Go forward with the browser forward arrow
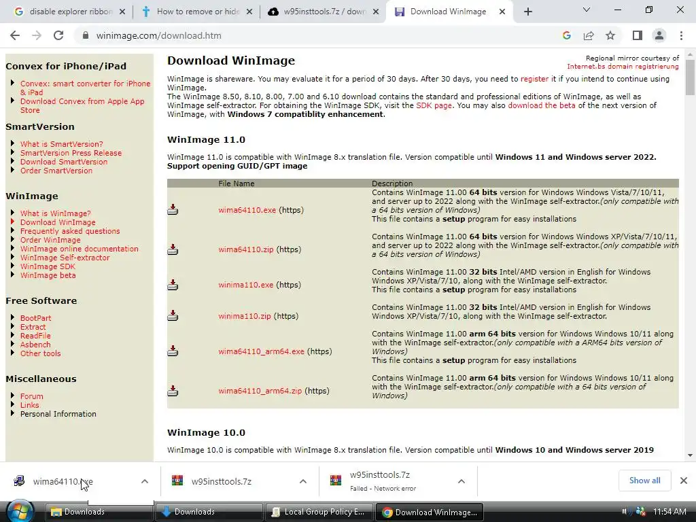Viewport: 696px width, 522px height. coord(37,35)
